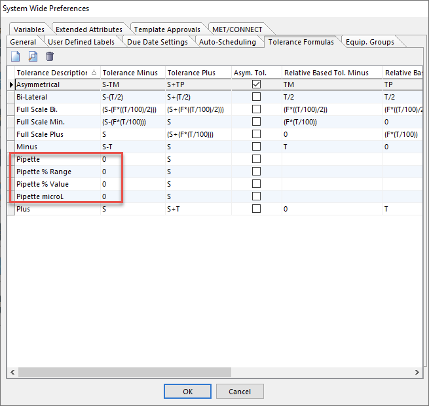
Task: Open the Extended Attributes tab
Action: click(x=88, y=29)
